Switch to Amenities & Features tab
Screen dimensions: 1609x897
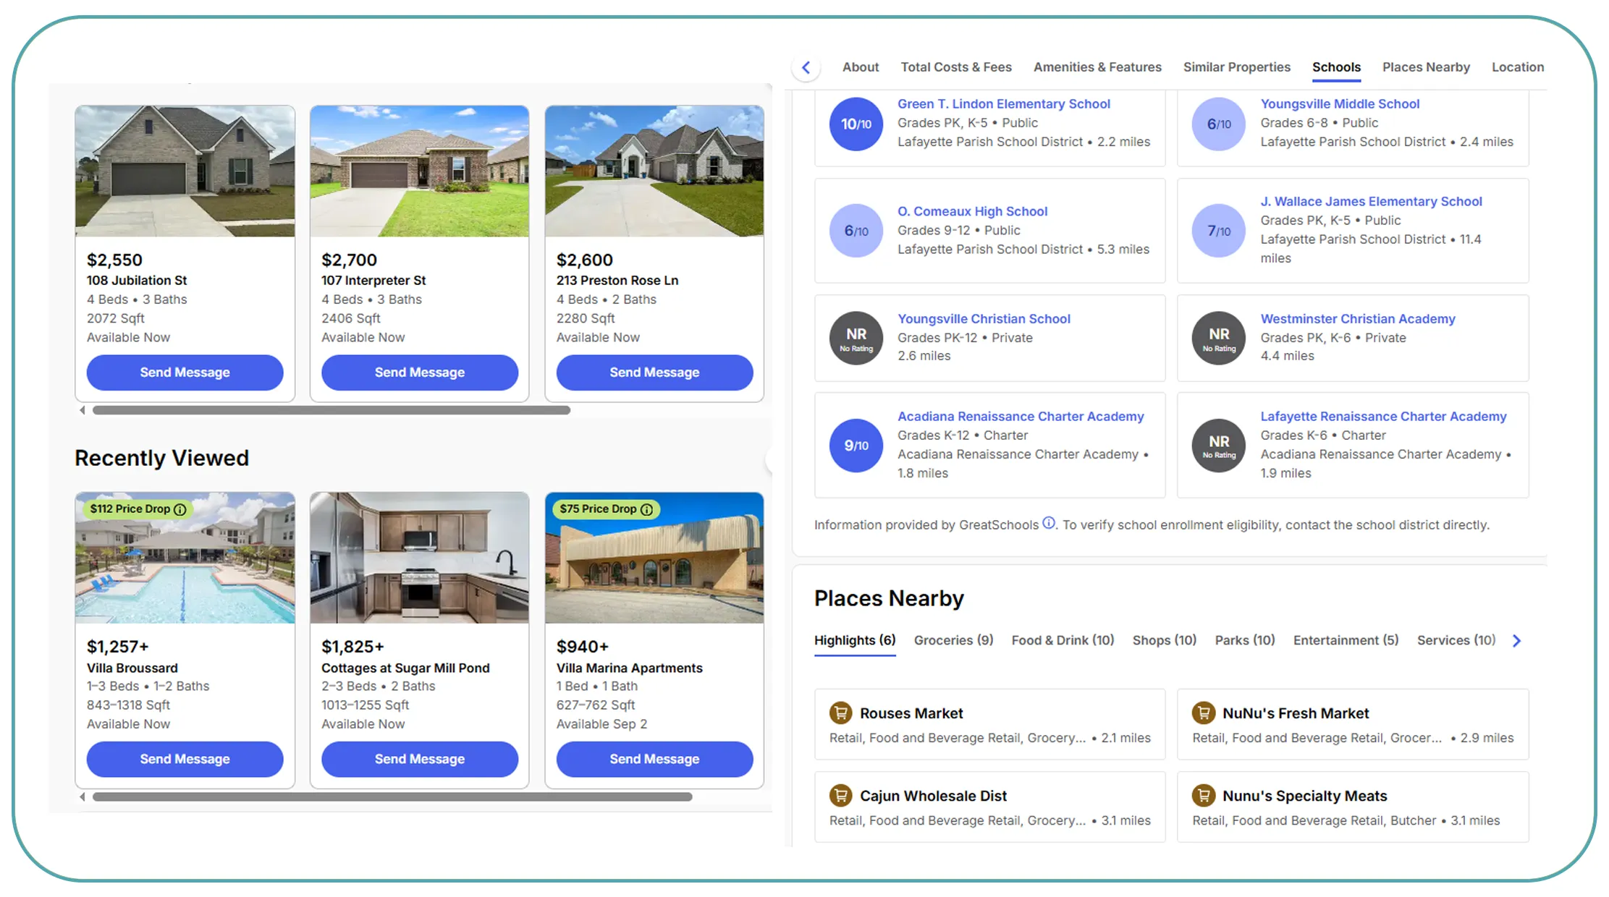click(1097, 67)
